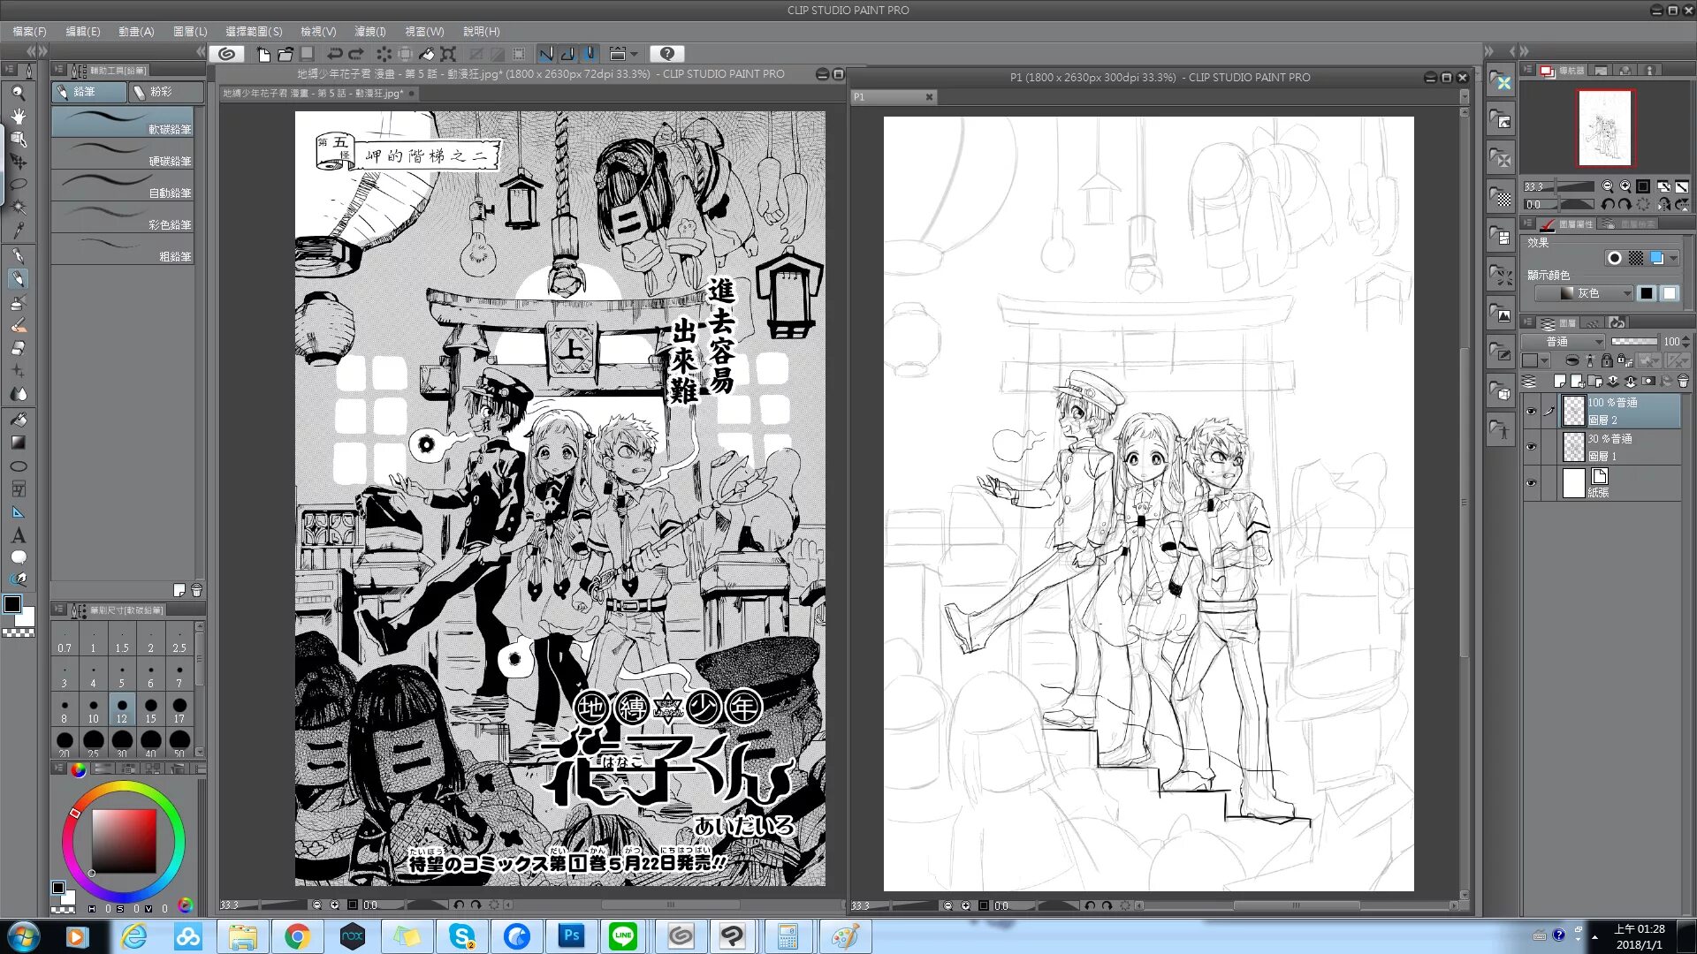Toggle Snap to grid in command bar
This screenshot has width=1697, height=954.
click(590, 54)
